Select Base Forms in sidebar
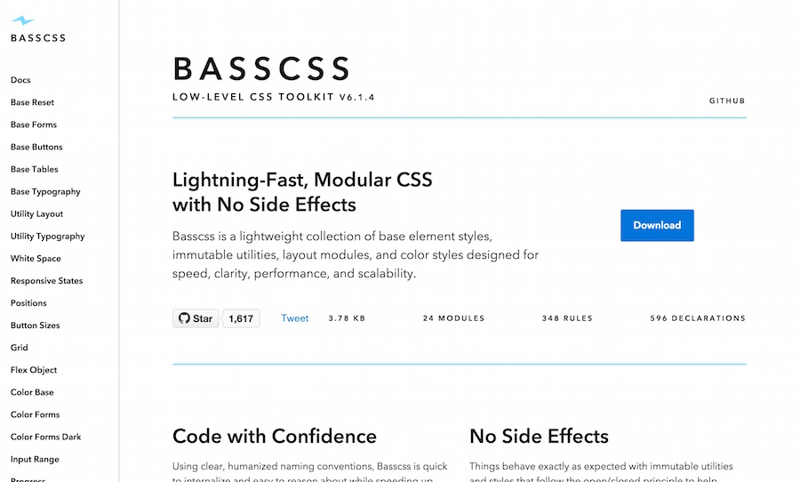800x482 pixels. [34, 125]
